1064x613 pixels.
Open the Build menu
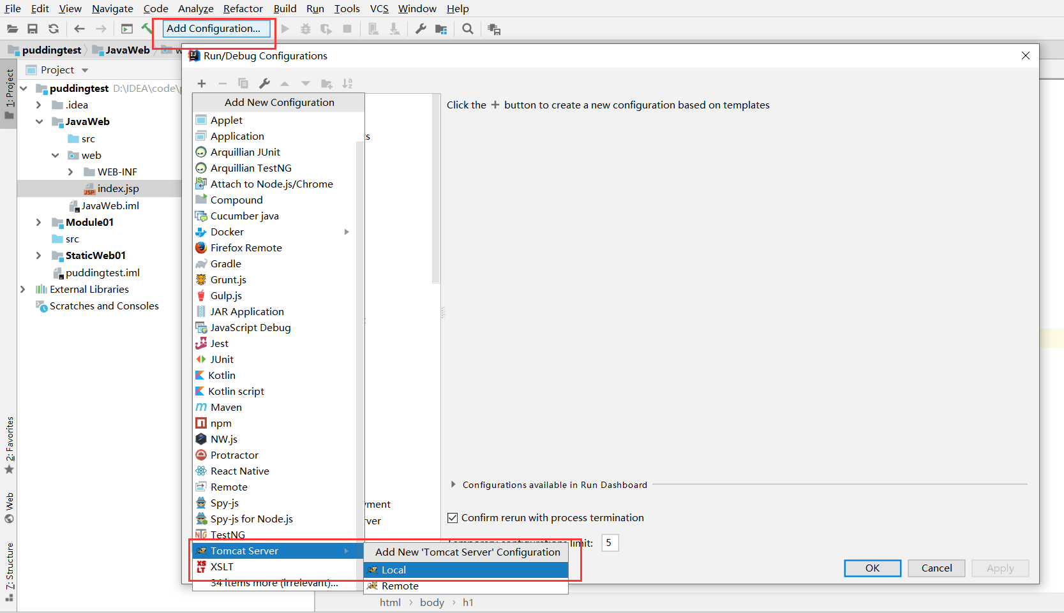285,8
